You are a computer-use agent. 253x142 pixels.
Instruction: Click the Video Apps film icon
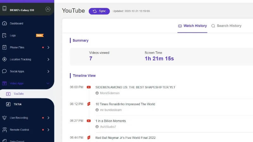click(4, 83)
